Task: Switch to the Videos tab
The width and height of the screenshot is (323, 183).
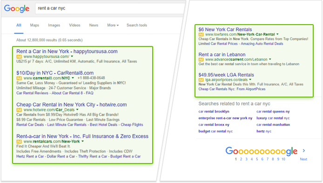Action: coord(74,25)
